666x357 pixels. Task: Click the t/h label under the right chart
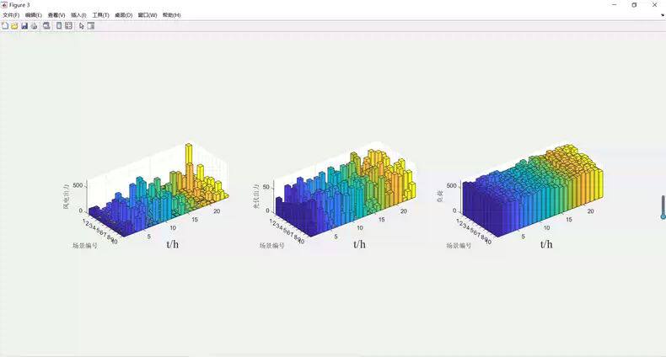546,244
